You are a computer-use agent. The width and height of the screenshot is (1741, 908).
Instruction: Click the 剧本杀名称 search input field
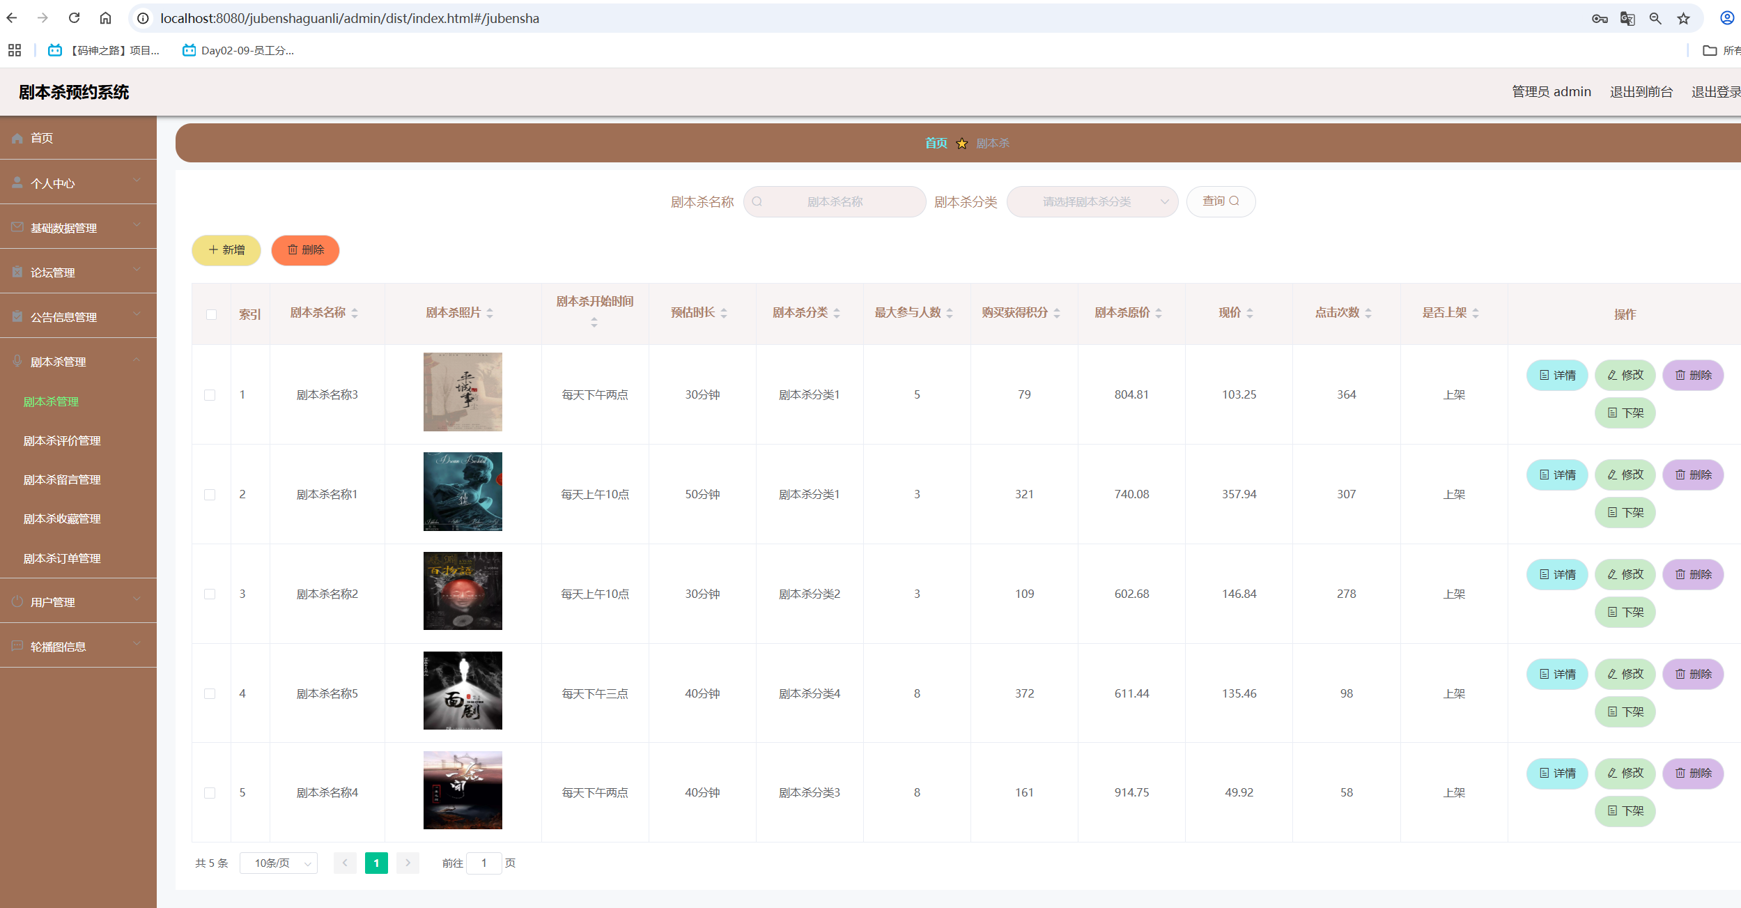pos(835,201)
